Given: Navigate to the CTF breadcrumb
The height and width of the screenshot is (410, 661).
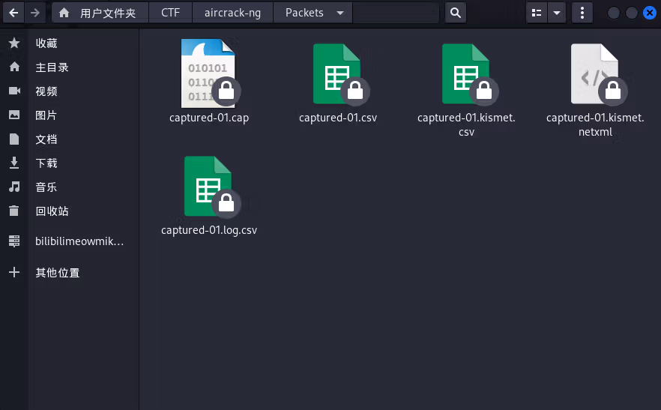Looking at the screenshot, I should 170,13.
